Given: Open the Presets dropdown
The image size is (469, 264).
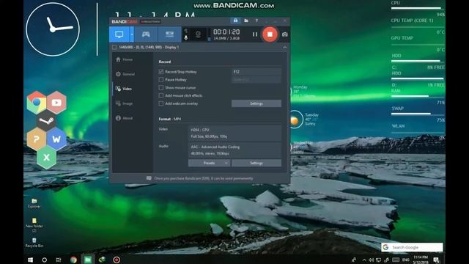Looking at the screenshot, I should (209, 163).
